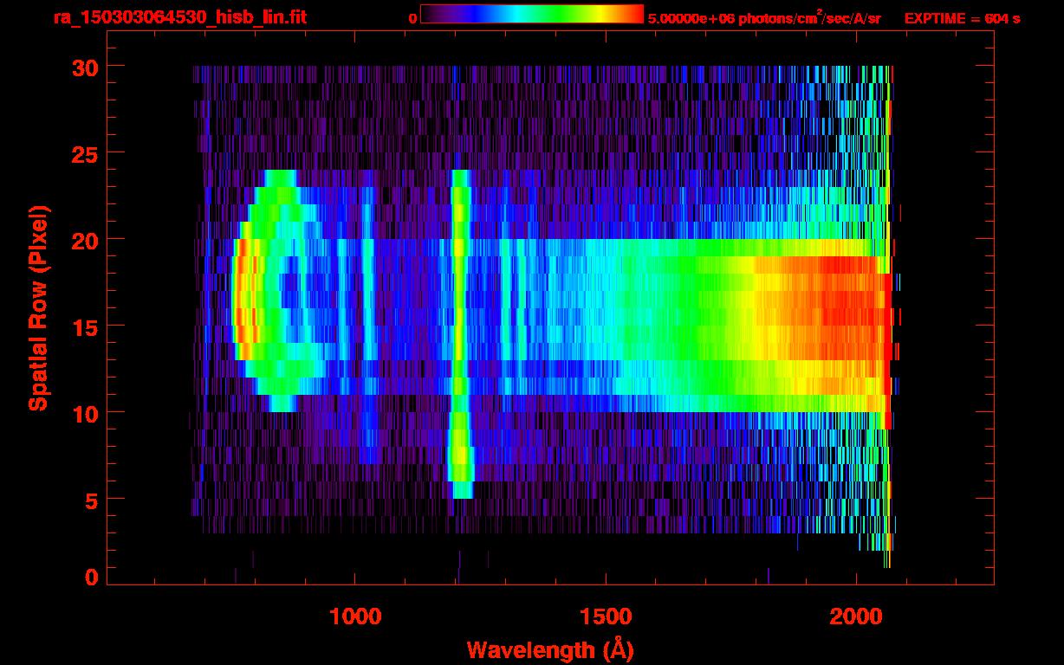Click the y-axis tick label 20
1064x665 pixels.
pyautogui.click(x=84, y=240)
